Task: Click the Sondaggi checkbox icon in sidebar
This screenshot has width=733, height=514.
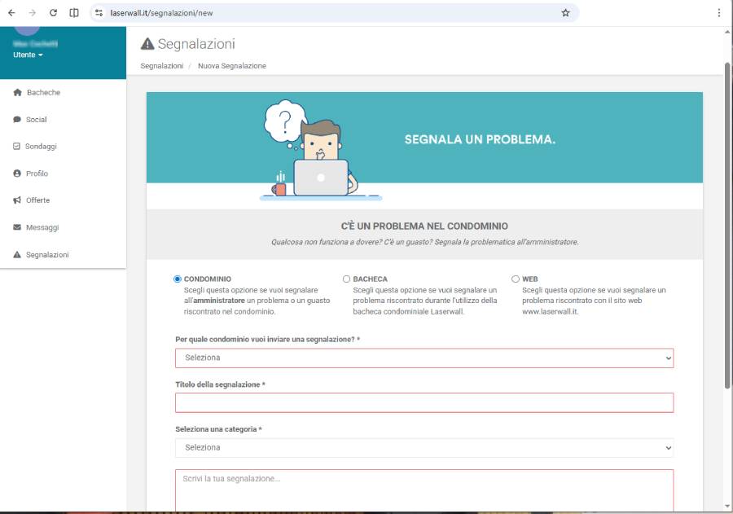Action: click(17, 147)
